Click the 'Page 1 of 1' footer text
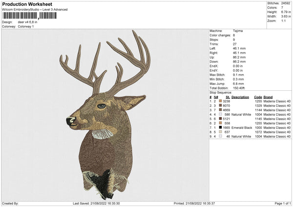This screenshot has height=207, width=293. tap(283, 204)
